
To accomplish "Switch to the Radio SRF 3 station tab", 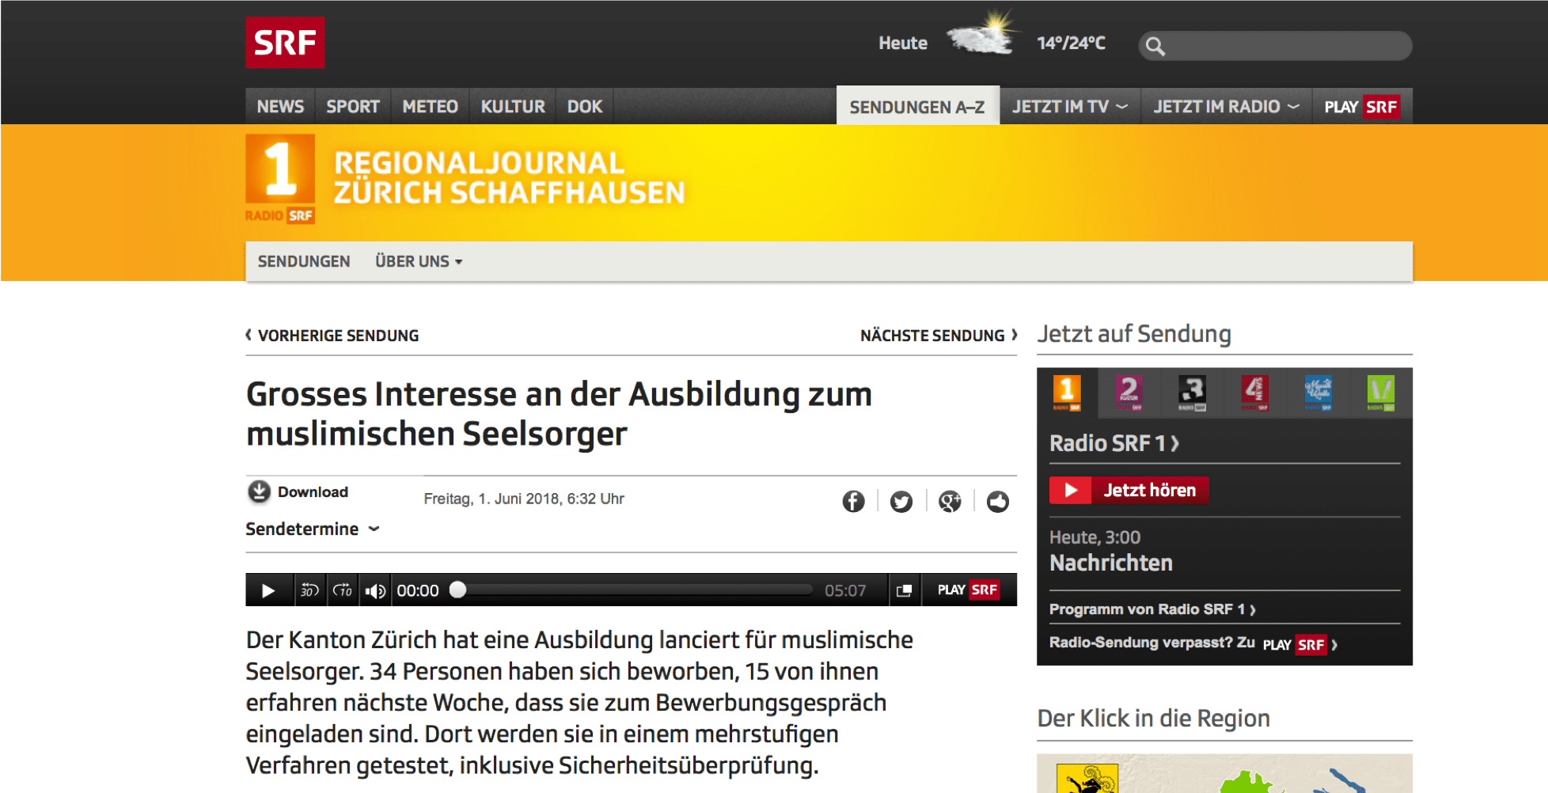I will (x=1192, y=392).
